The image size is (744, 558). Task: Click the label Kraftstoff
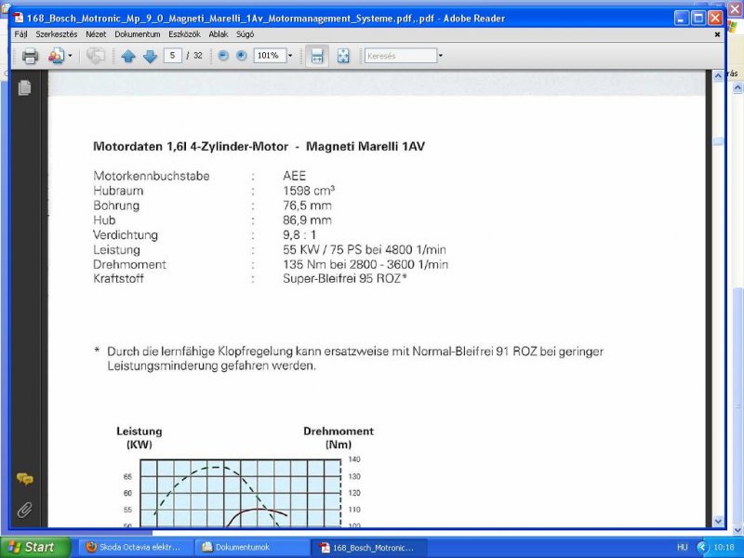pyautogui.click(x=118, y=278)
